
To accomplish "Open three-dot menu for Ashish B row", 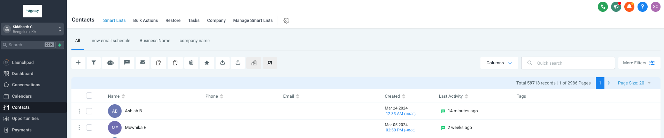I will point(79,111).
